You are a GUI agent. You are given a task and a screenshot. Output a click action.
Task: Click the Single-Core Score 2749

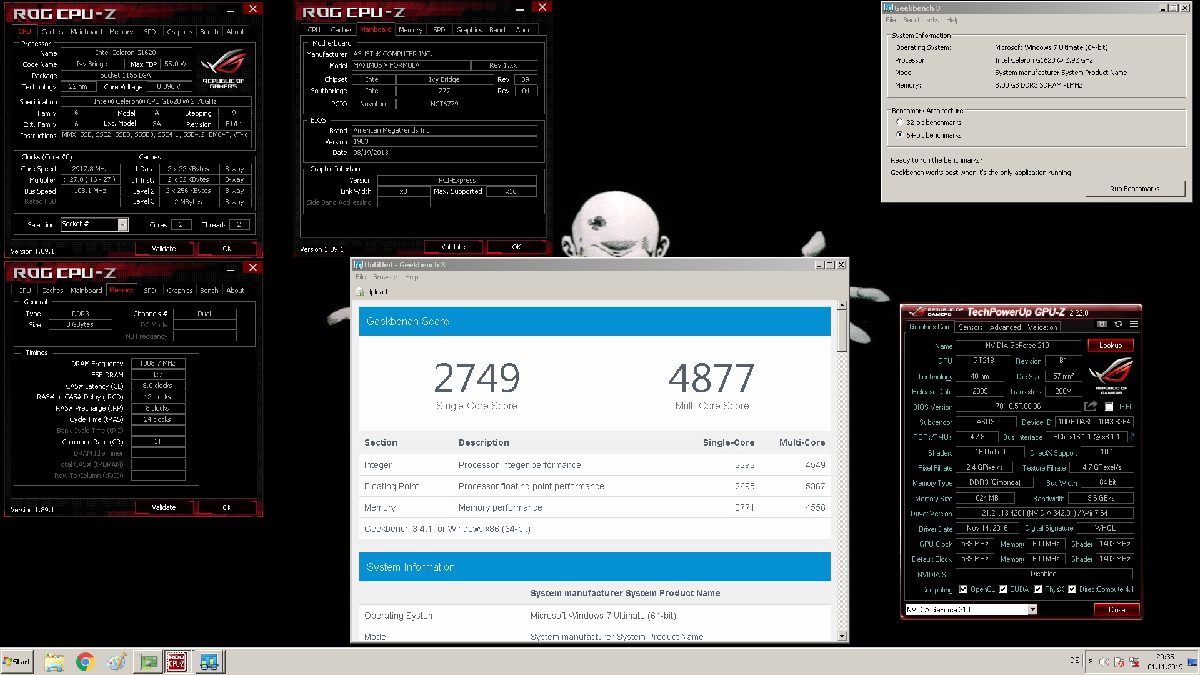[x=476, y=378]
